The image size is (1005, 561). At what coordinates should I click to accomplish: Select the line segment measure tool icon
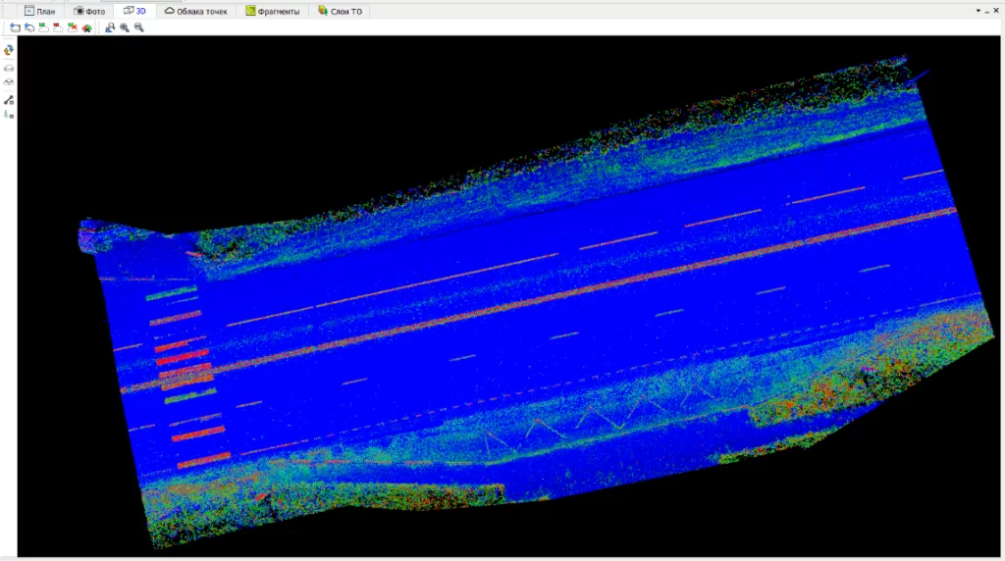tap(8, 101)
